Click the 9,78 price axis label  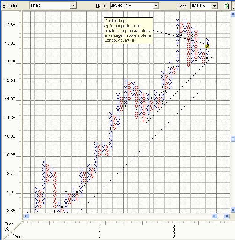tap(11, 173)
